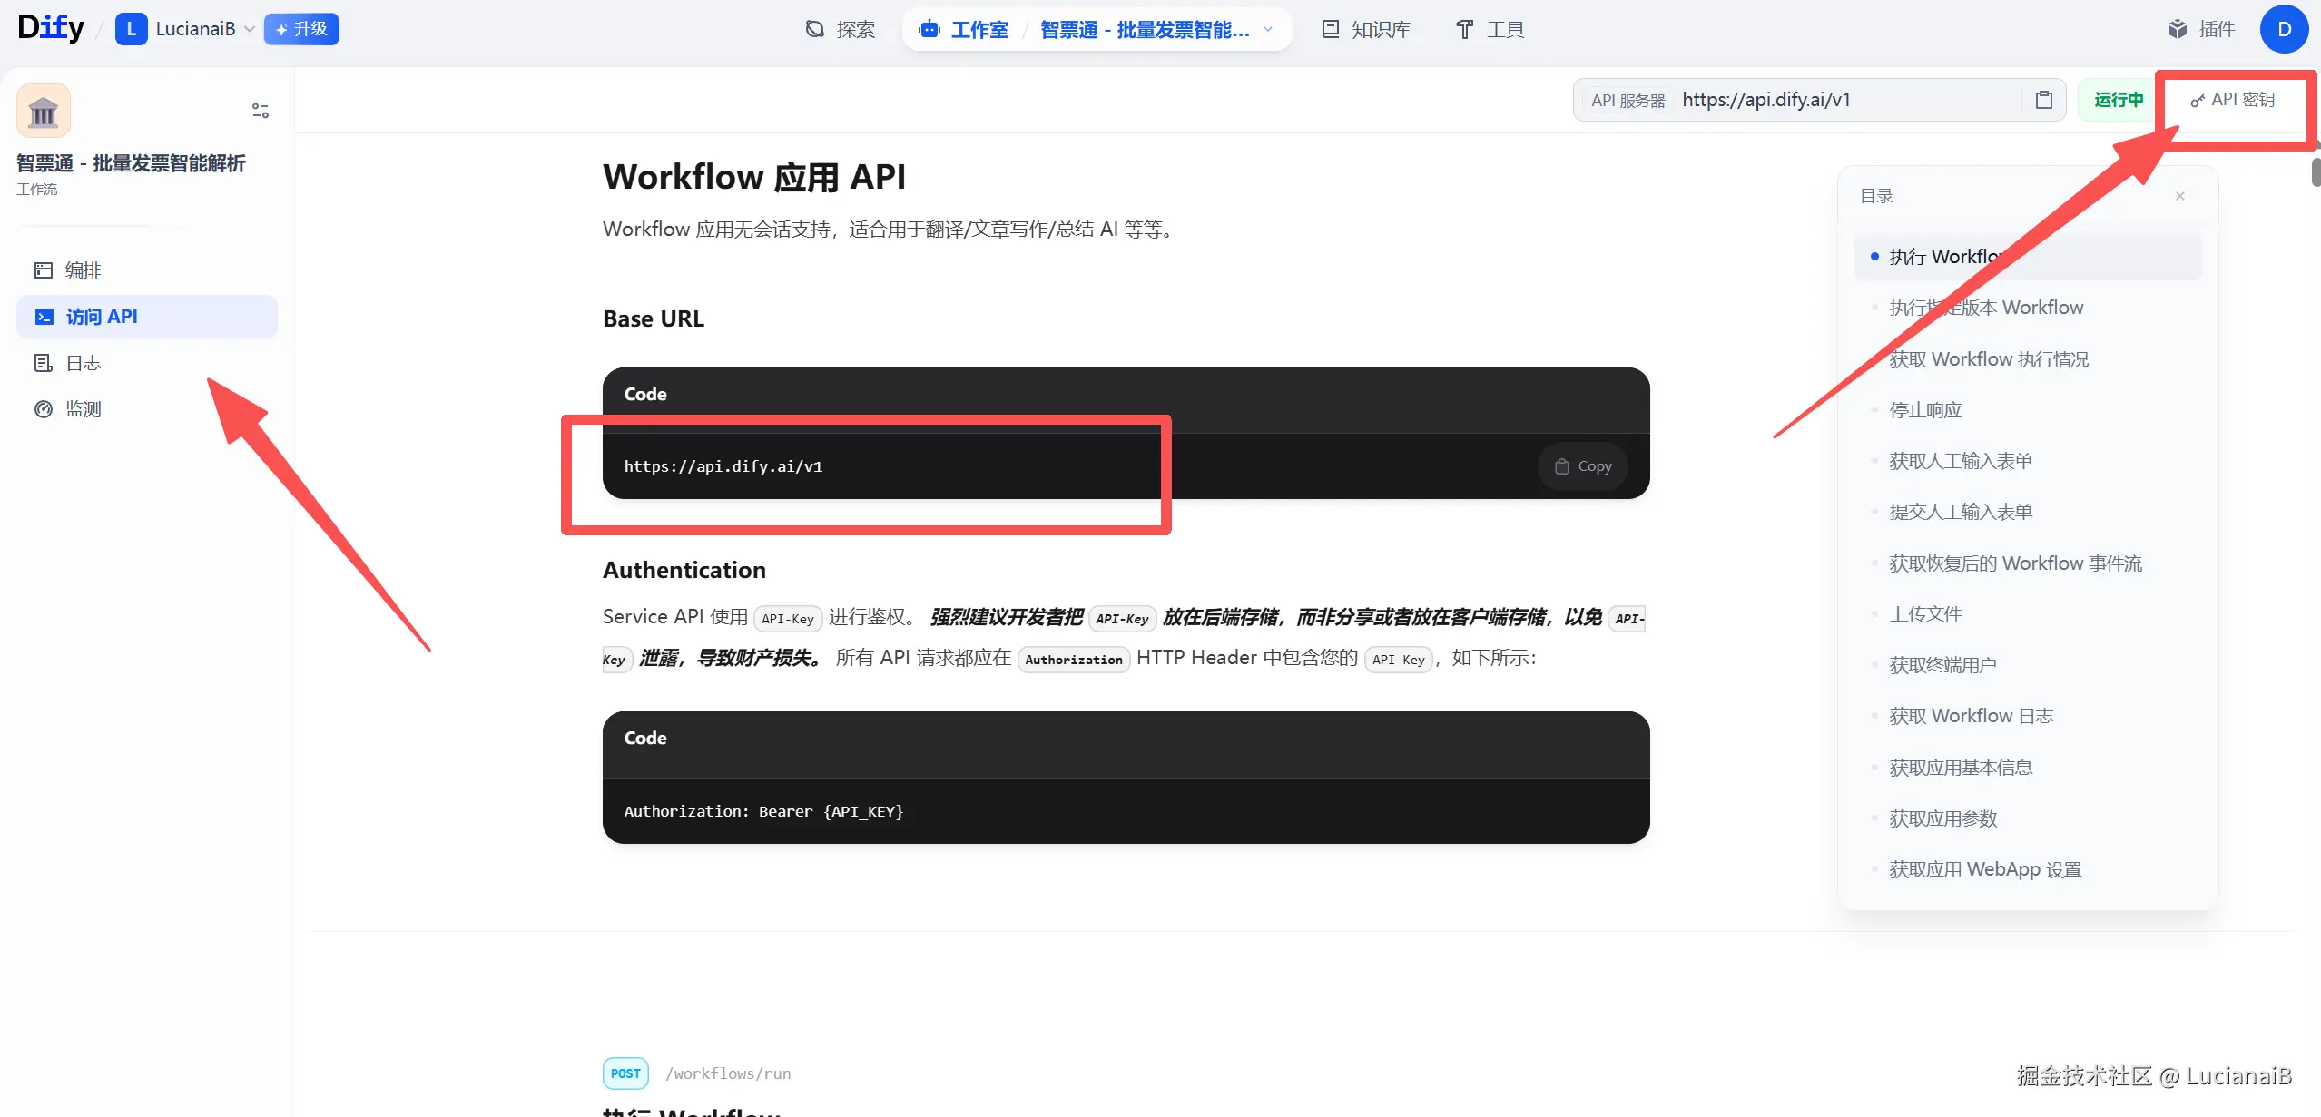Viewport: 2321px width, 1117px height.
Task: Go to the 探索 explore tab
Action: (840, 30)
